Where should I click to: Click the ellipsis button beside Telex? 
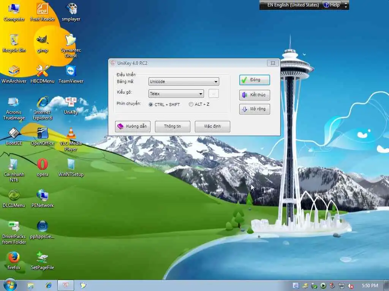pos(213,94)
